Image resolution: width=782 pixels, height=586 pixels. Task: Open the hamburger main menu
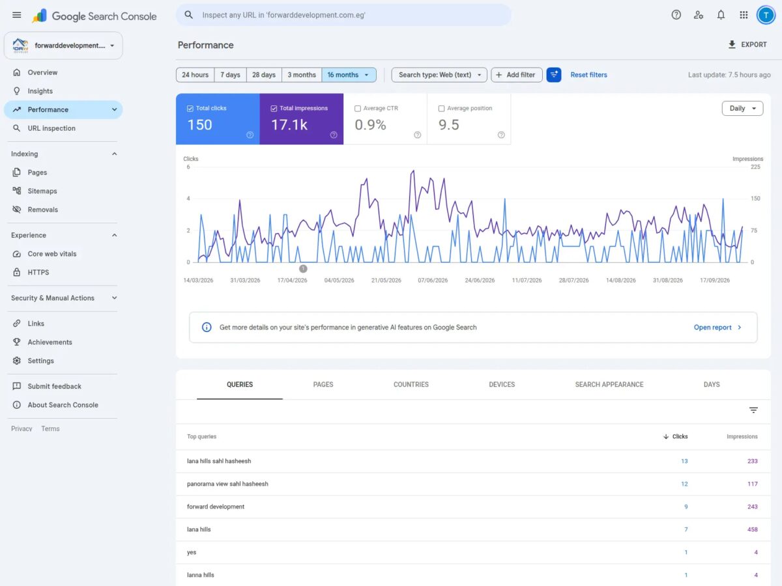coord(17,15)
